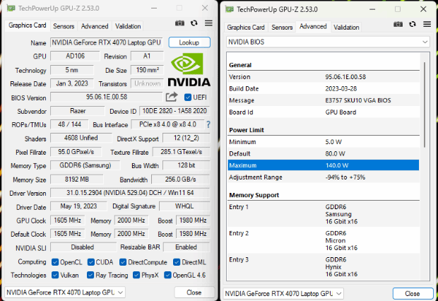Select Entry 2 Micron memory row
Viewport: 438px width, 301px height.
(x=324, y=240)
